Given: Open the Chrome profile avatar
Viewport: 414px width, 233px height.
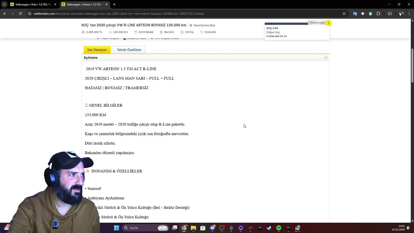Looking at the screenshot, I should [x=401, y=14].
